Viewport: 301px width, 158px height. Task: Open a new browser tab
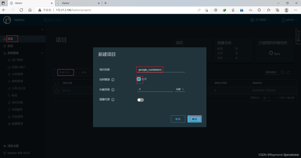click(106, 3)
